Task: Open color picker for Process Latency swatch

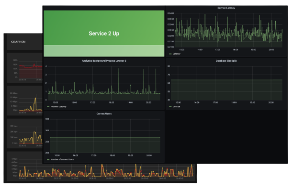Action: [x=48, y=107]
